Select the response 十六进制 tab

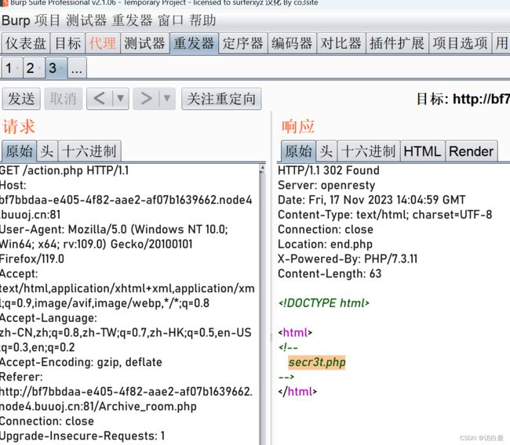click(369, 151)
